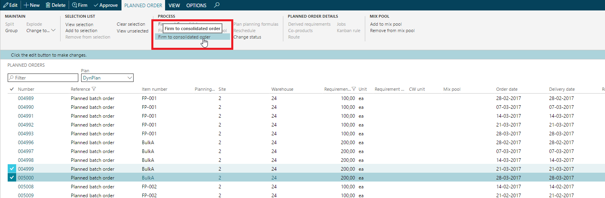Click the filter icon on Requirement quantity column
Image resolution: width=605 pixels, height=198 pixels.
[x=354, y=89]
